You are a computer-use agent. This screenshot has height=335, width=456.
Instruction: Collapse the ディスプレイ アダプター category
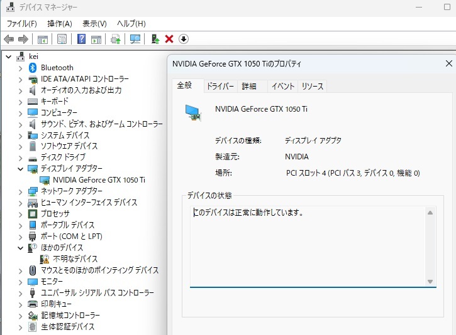click(x=20, y=169)
